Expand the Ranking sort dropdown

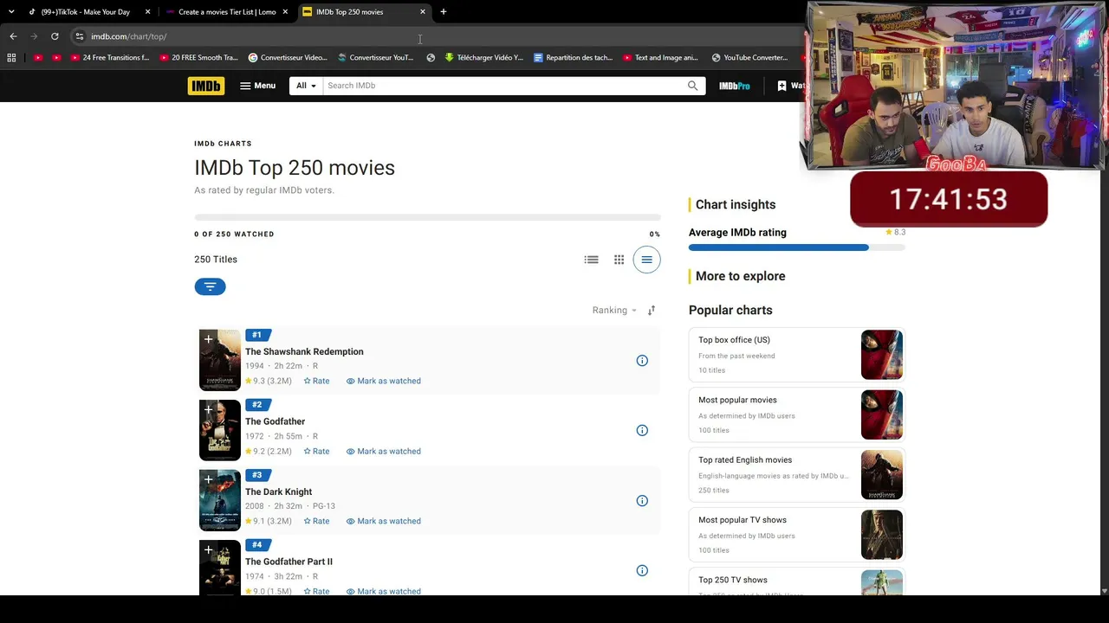click(x=614, y=310)
